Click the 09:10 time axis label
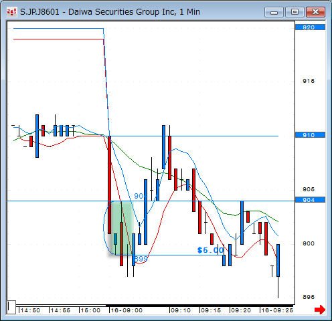This screenshot has width=332, height=321. [x=181, y=310]
